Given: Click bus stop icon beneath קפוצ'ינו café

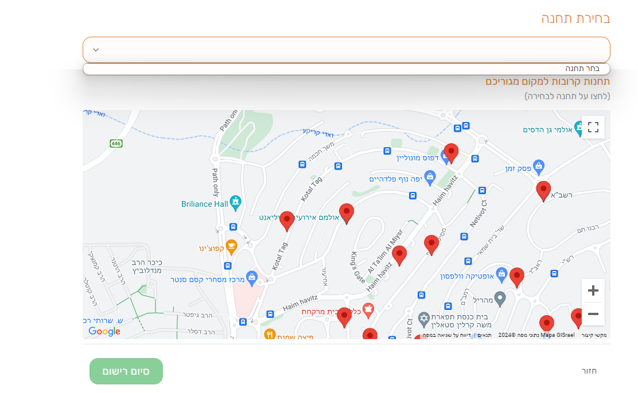Looking at the screenshot, I should pos(228,266).
